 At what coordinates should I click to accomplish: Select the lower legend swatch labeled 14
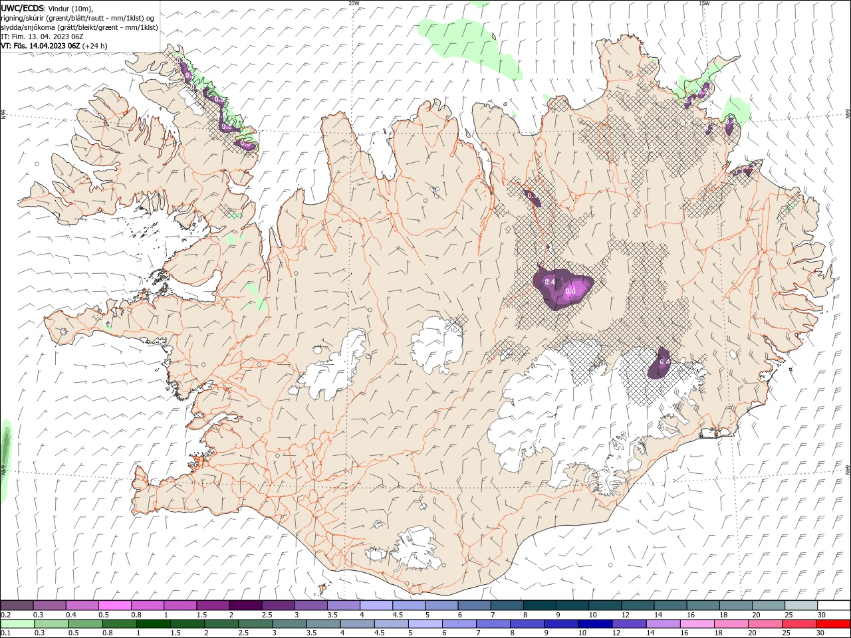664,624
